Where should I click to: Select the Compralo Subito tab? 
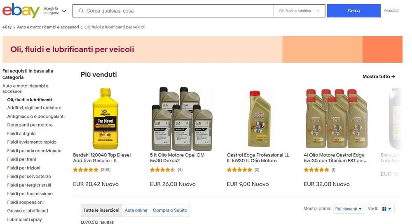tap(170, 210)
